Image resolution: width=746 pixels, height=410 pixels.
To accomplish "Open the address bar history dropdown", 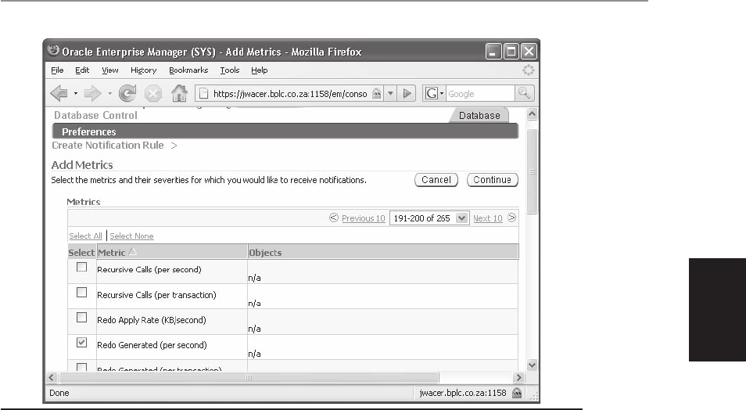I will [x=390, y=93].
